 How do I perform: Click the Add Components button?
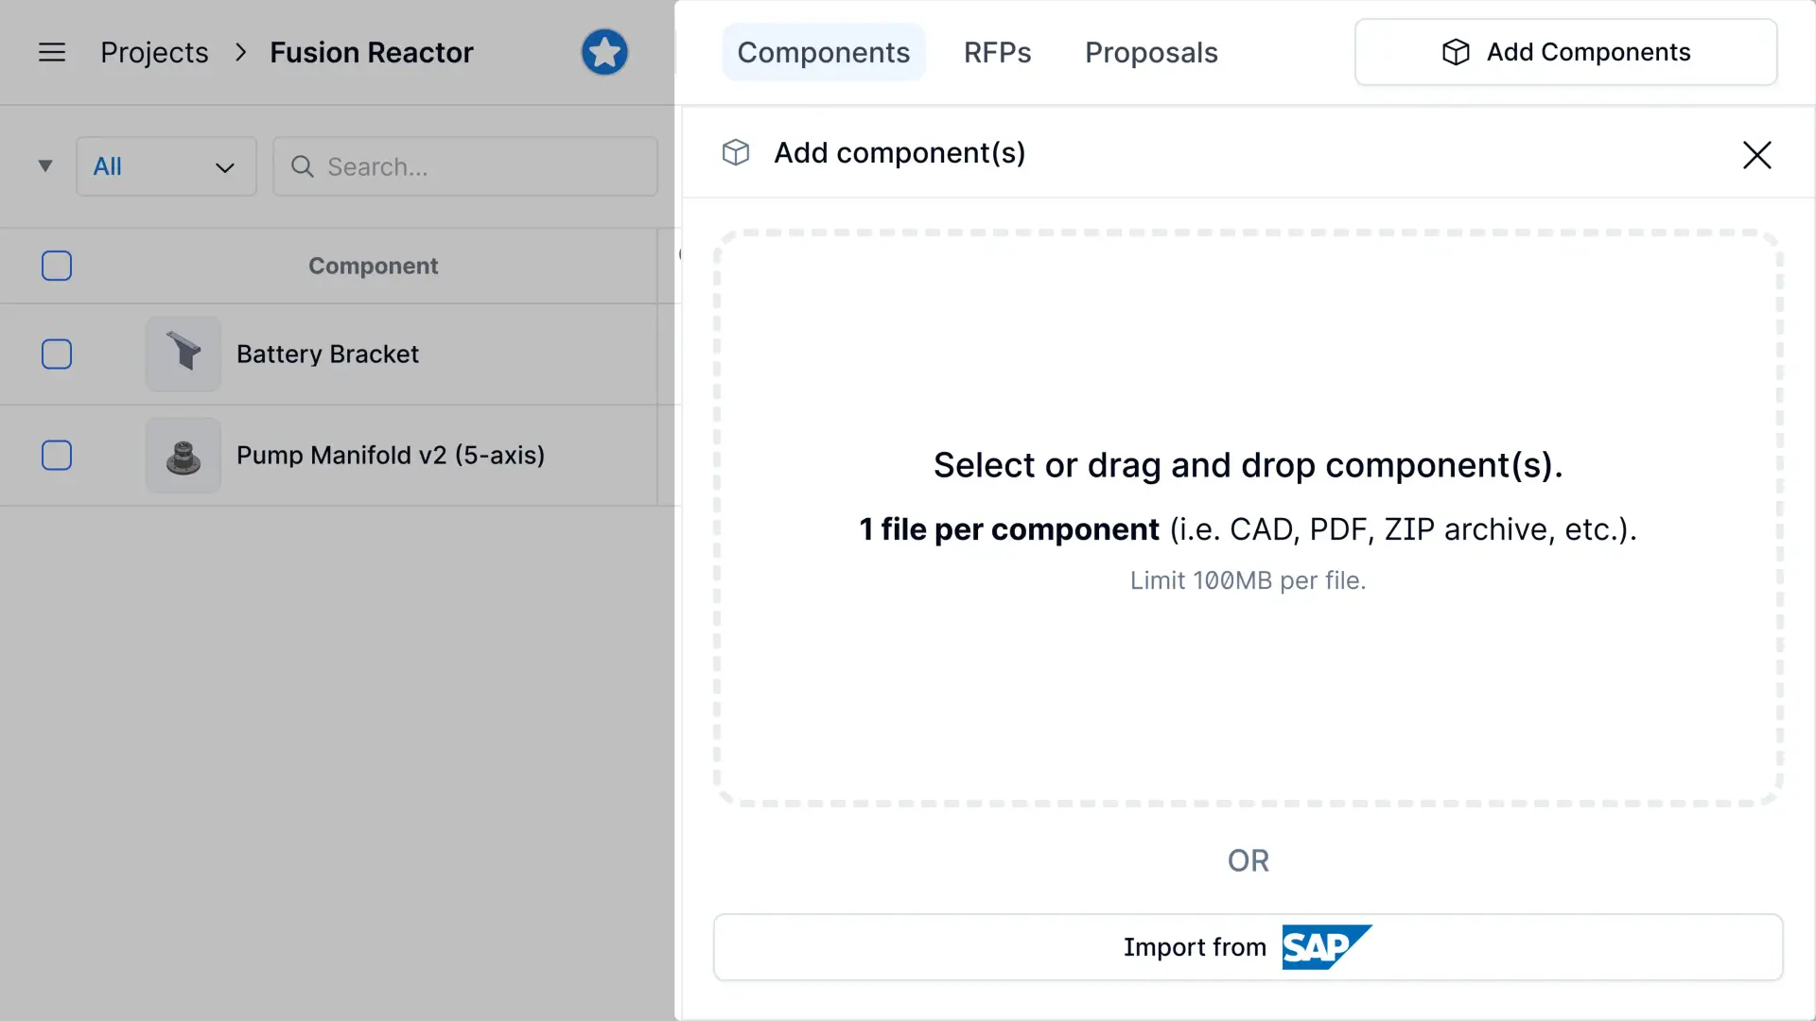click(x=1566, y=52)
